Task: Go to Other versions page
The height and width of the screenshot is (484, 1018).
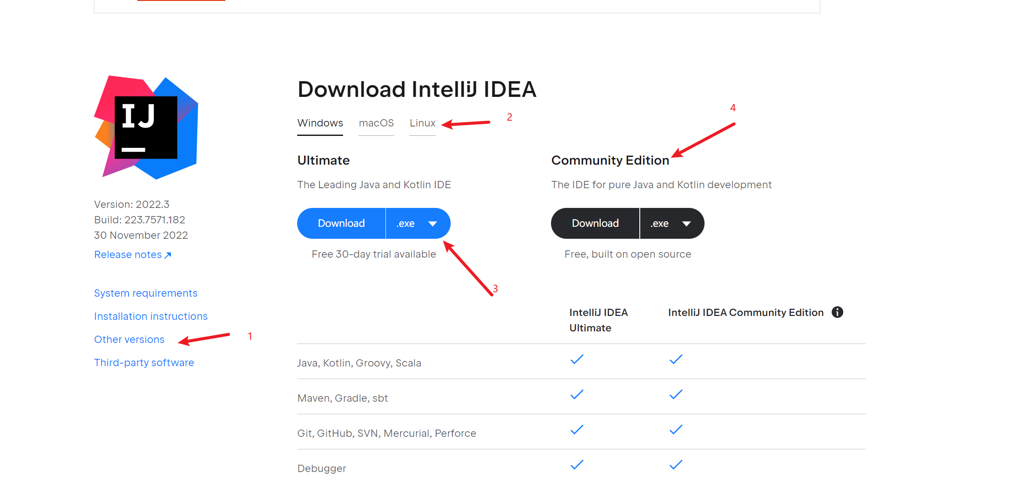Action: [x=129, y=340]
